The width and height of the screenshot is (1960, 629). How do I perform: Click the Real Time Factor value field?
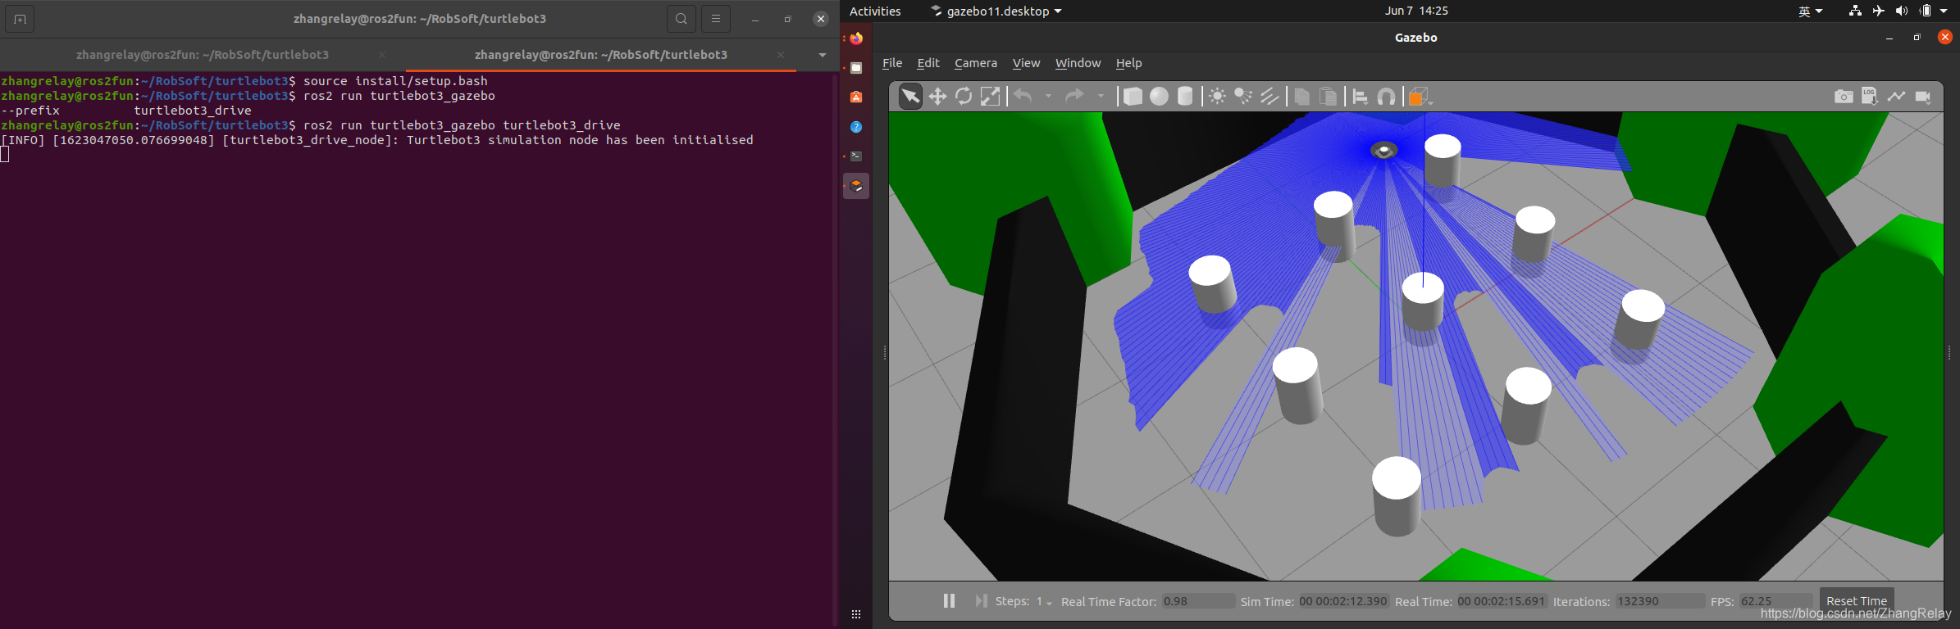pyautogui.click(x=1198, y=601)
